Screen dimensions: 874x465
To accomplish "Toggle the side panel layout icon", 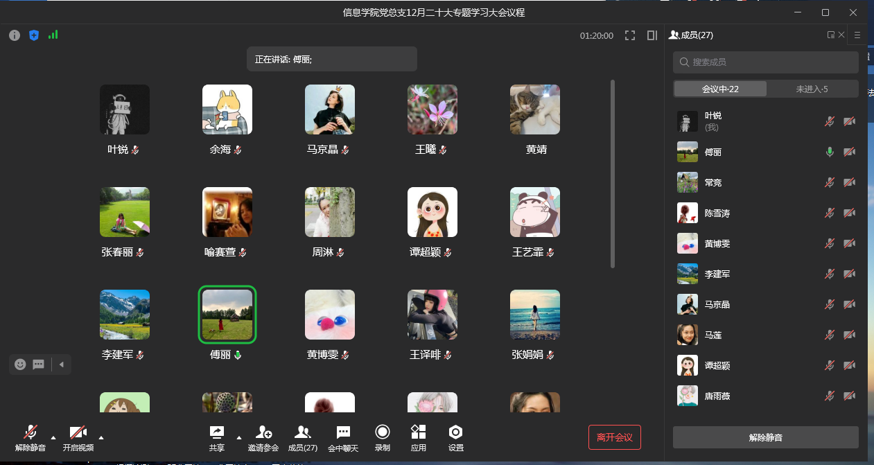I will click(652, 35).
